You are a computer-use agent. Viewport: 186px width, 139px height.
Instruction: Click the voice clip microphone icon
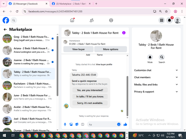[x=65, y=125]
